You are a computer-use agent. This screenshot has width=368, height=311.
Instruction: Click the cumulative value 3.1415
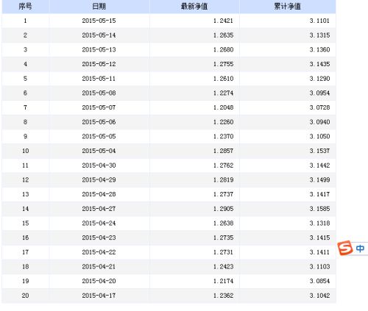[319, 237]
